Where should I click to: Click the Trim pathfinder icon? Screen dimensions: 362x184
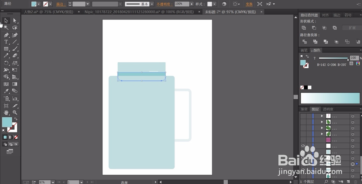[315, 42]
